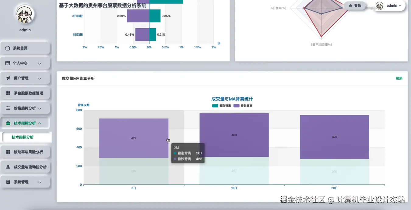Click the paper plane icon beside 用户管理
This screenshot has width=411, height=210.
[x=8, y=78]
